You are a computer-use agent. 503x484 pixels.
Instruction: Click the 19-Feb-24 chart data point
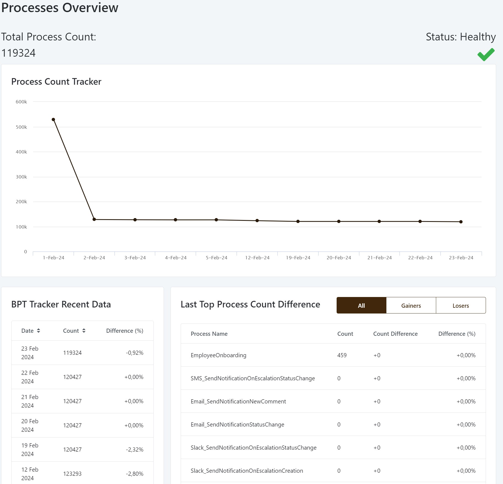[298, 221]
